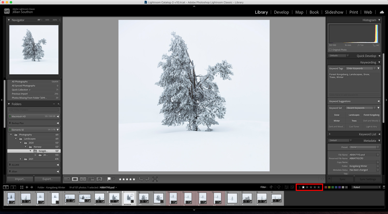388x214 pixels.
Task: Open the Rated filter preset dropdown
Action: (367, 187)
